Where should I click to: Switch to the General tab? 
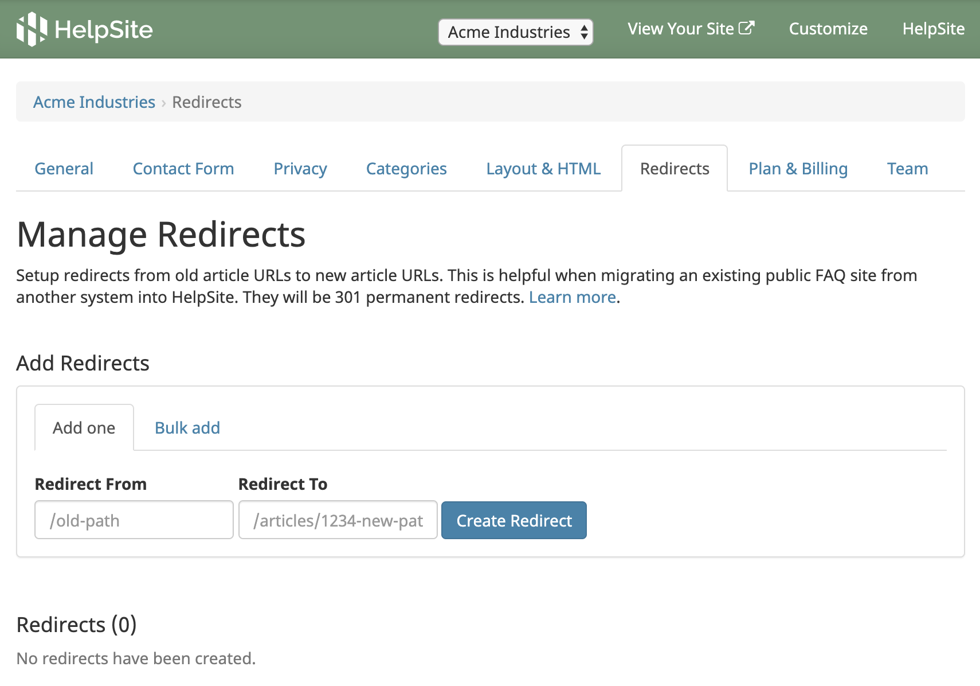click(64, 169)
